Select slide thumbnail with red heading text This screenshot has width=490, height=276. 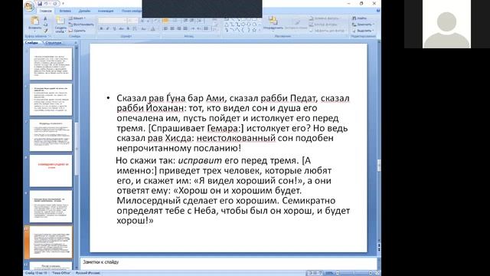coord(51,171)
